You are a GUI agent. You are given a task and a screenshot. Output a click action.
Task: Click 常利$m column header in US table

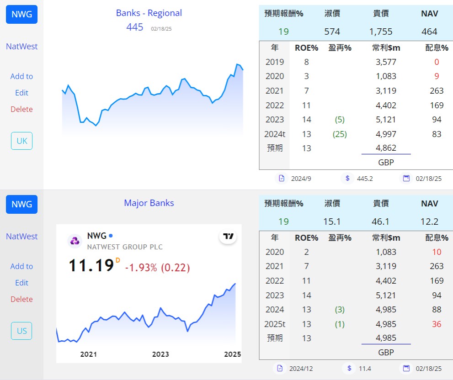[386, 237]
